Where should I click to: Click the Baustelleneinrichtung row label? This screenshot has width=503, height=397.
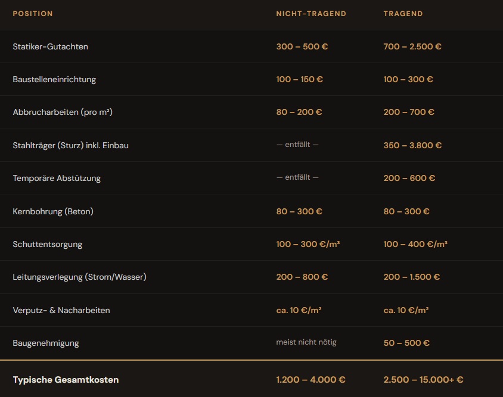point(54,79)
